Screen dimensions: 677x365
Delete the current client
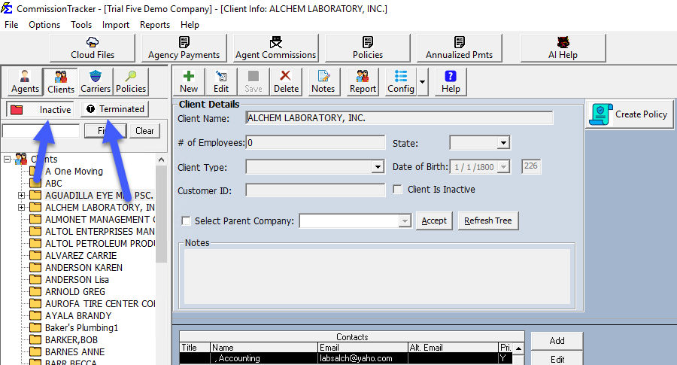tap(286, 81)
